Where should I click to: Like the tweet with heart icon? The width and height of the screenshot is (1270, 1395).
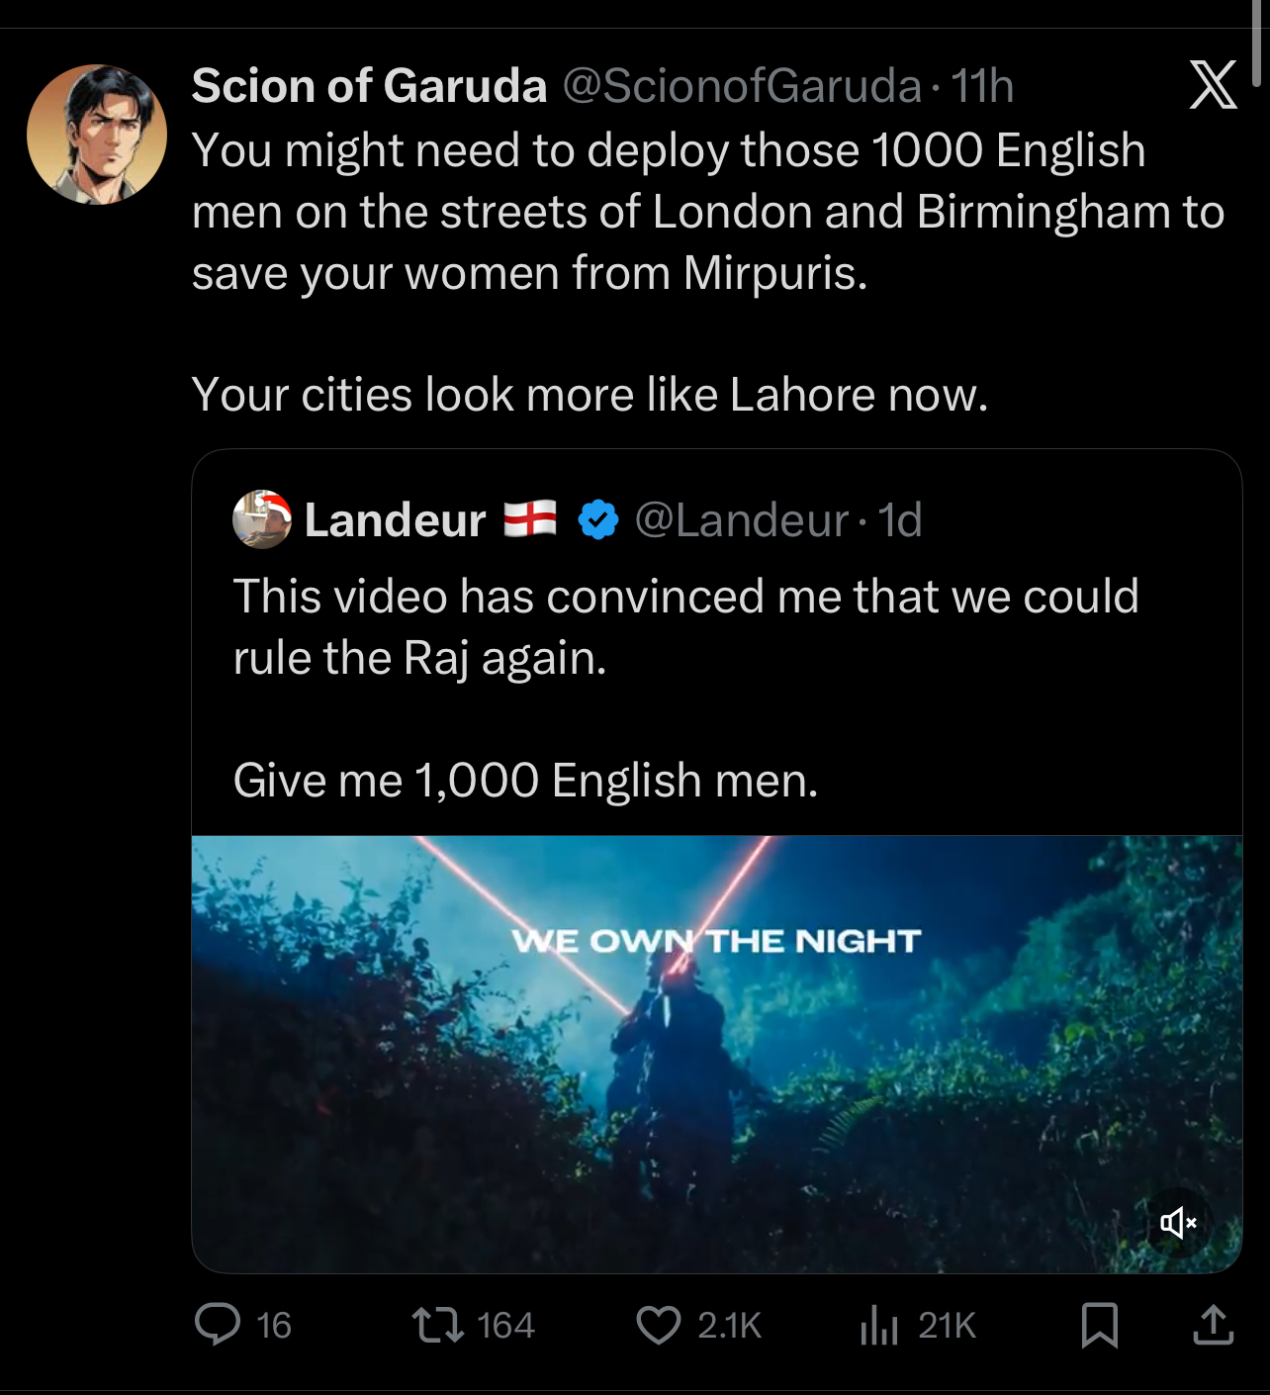coord(659,1325)
